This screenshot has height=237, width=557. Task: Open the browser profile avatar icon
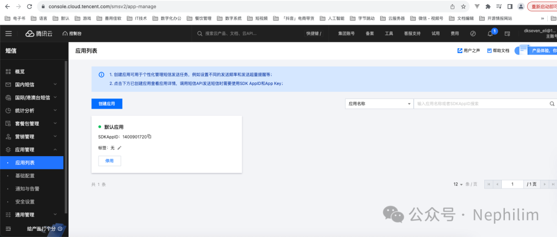(x=521, y=6)
